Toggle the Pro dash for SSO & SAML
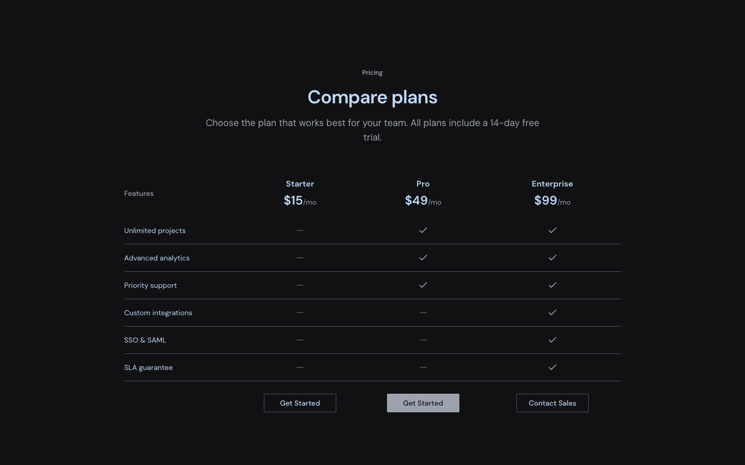Screen dimensions: 745x465 [423, 340]
